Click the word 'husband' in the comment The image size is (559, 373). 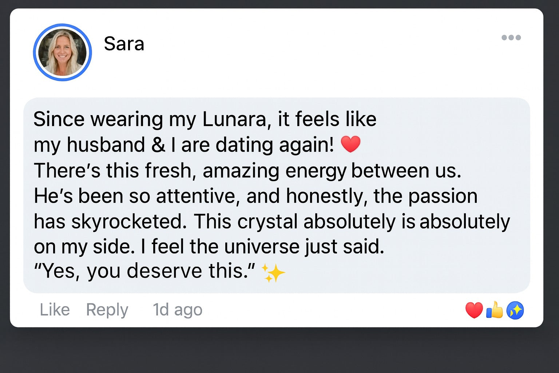[106, 145]
